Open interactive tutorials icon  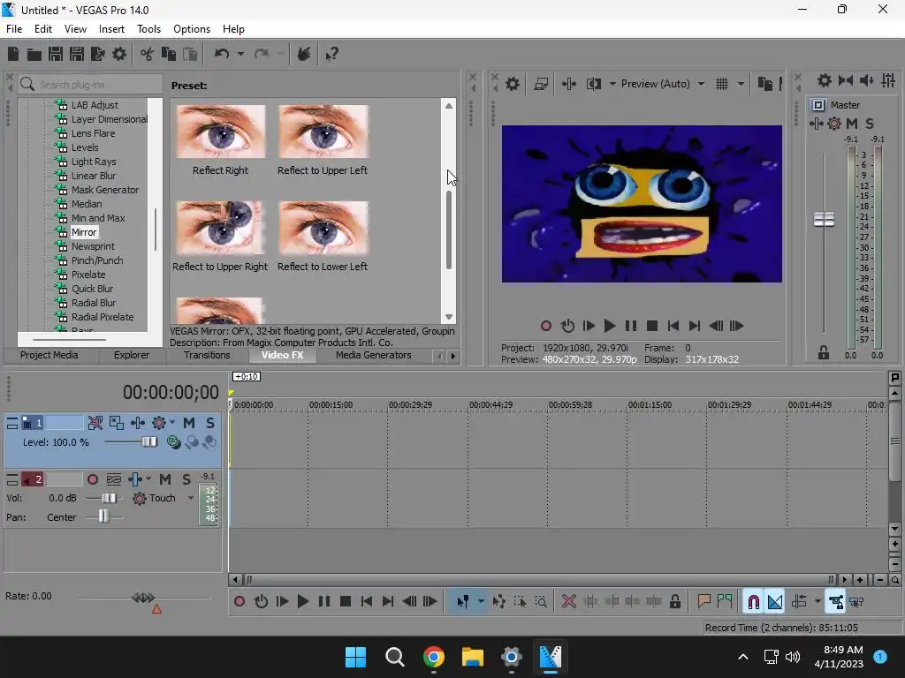tap(304, 54)
